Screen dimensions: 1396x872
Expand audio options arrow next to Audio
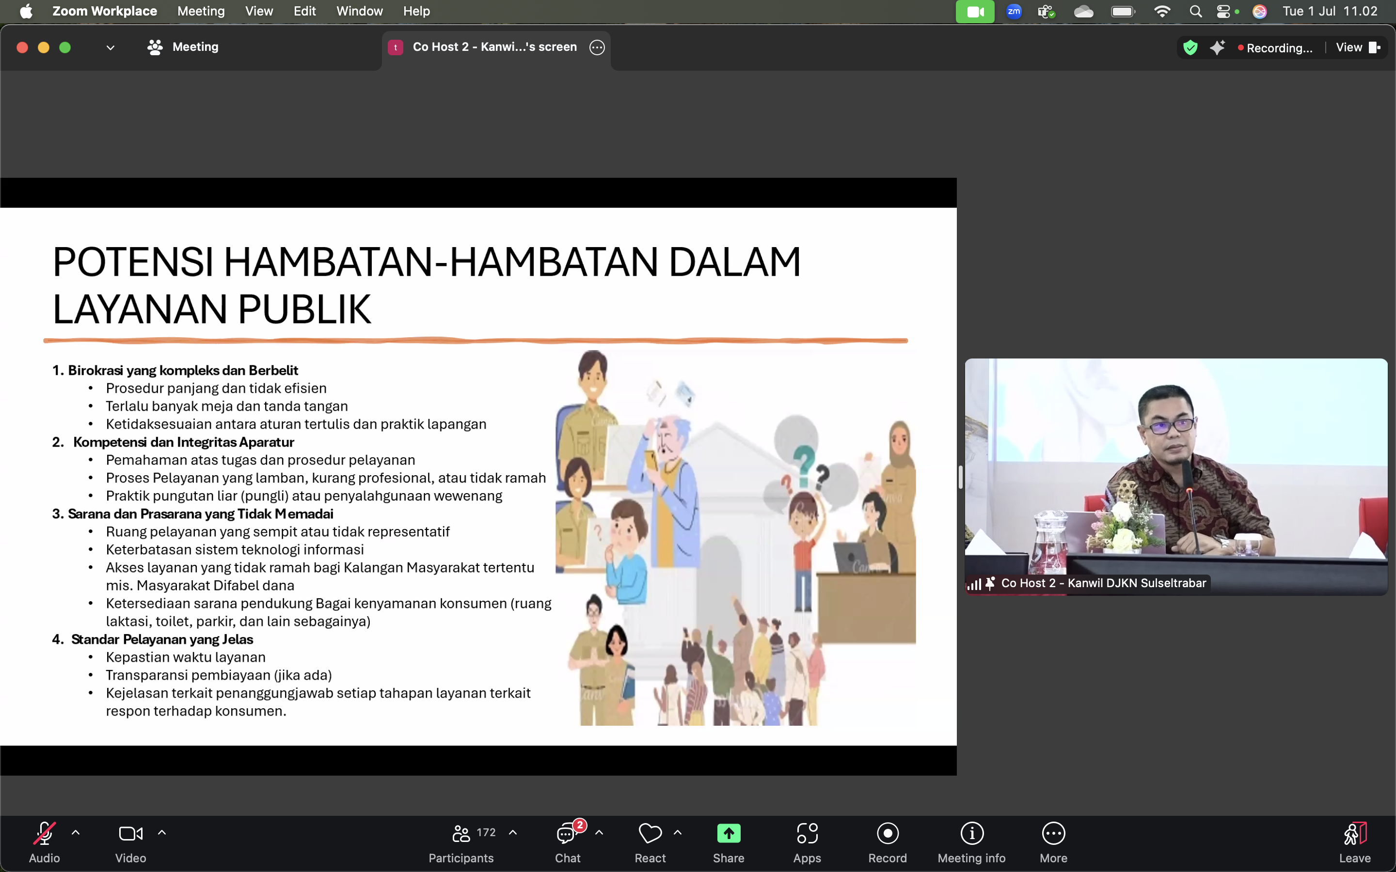[x=76, y=832]
